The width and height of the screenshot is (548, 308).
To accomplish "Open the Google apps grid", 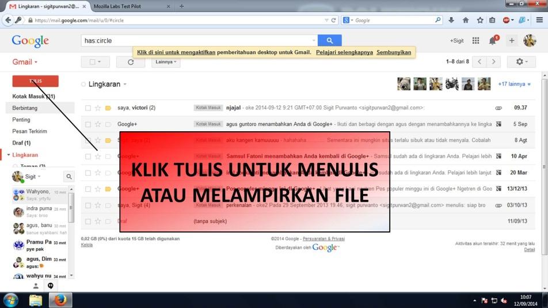I will (475, 40).
